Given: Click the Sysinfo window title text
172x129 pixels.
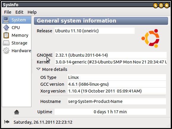Looking at the screenshot, I should click(11, 5).
